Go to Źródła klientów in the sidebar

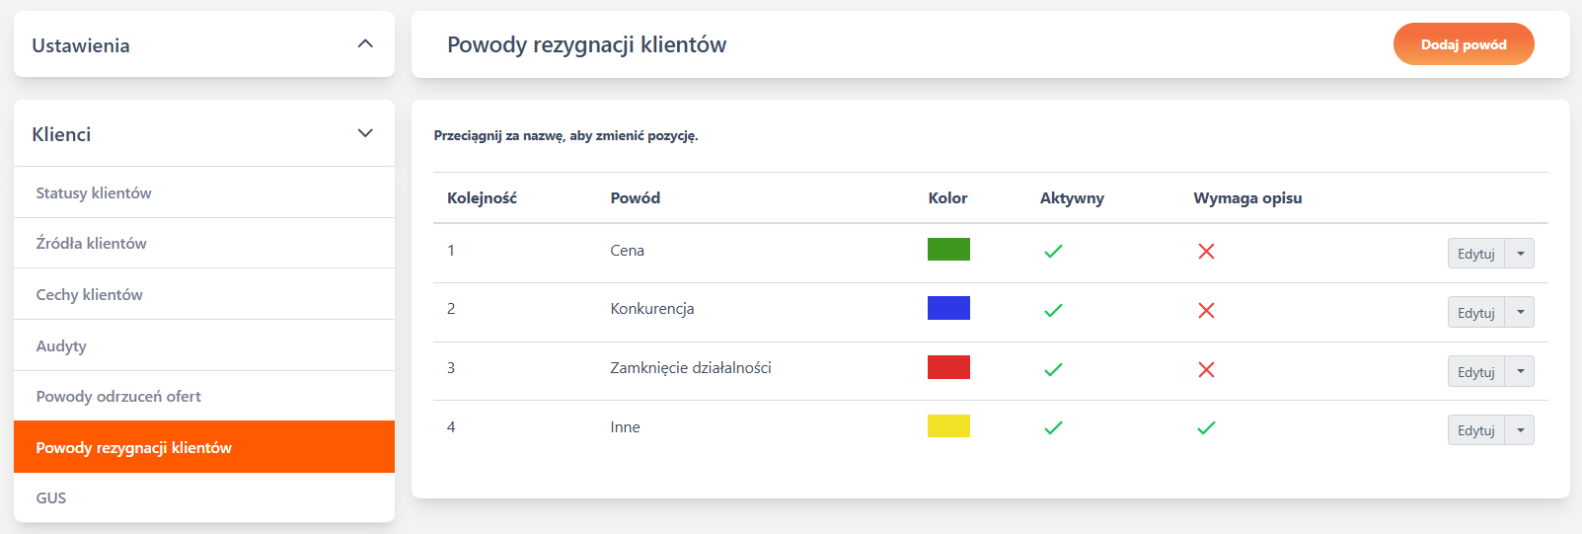pos(91,243)
